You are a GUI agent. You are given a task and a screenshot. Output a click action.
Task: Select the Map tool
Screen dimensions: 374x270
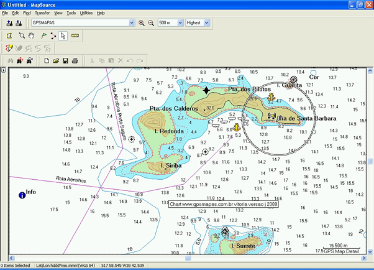coord(9,36)
